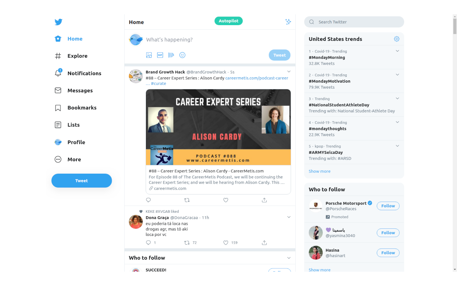The image size is (457, 286).
Task: Toggle the Autopilot badge
Action: click(228, 21)
